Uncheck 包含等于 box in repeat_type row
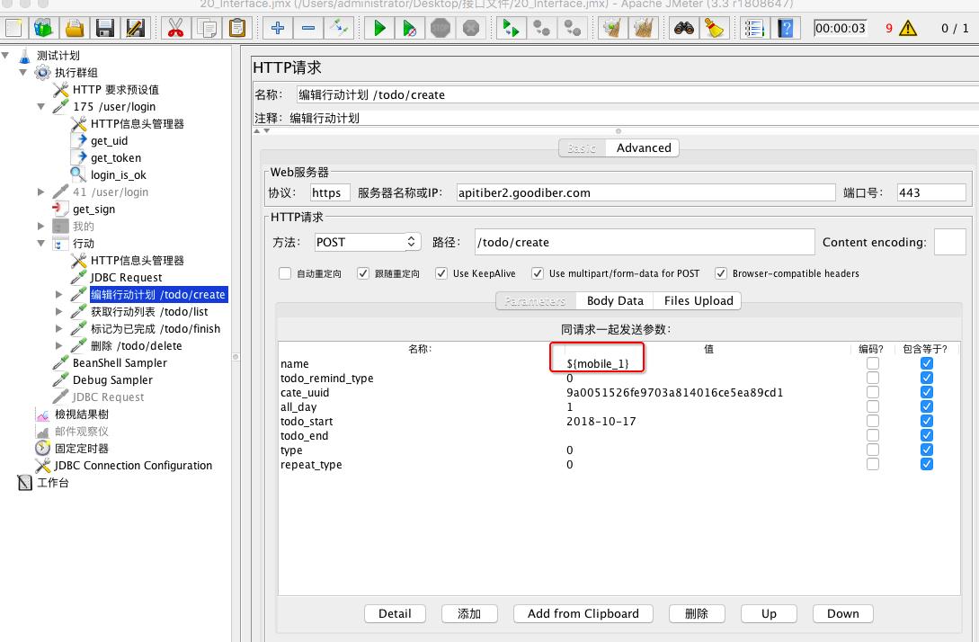 (927, 464)
